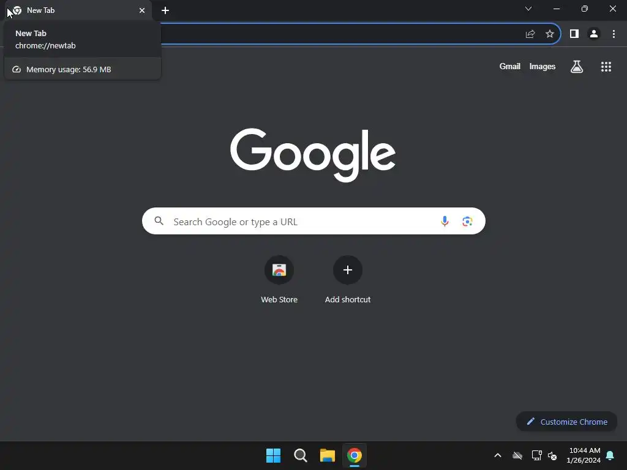The width and height of the screenshot is (627, 470).
Task: Restore down the Chrome window
Action: pyautogui.click(x=585, y=9)
